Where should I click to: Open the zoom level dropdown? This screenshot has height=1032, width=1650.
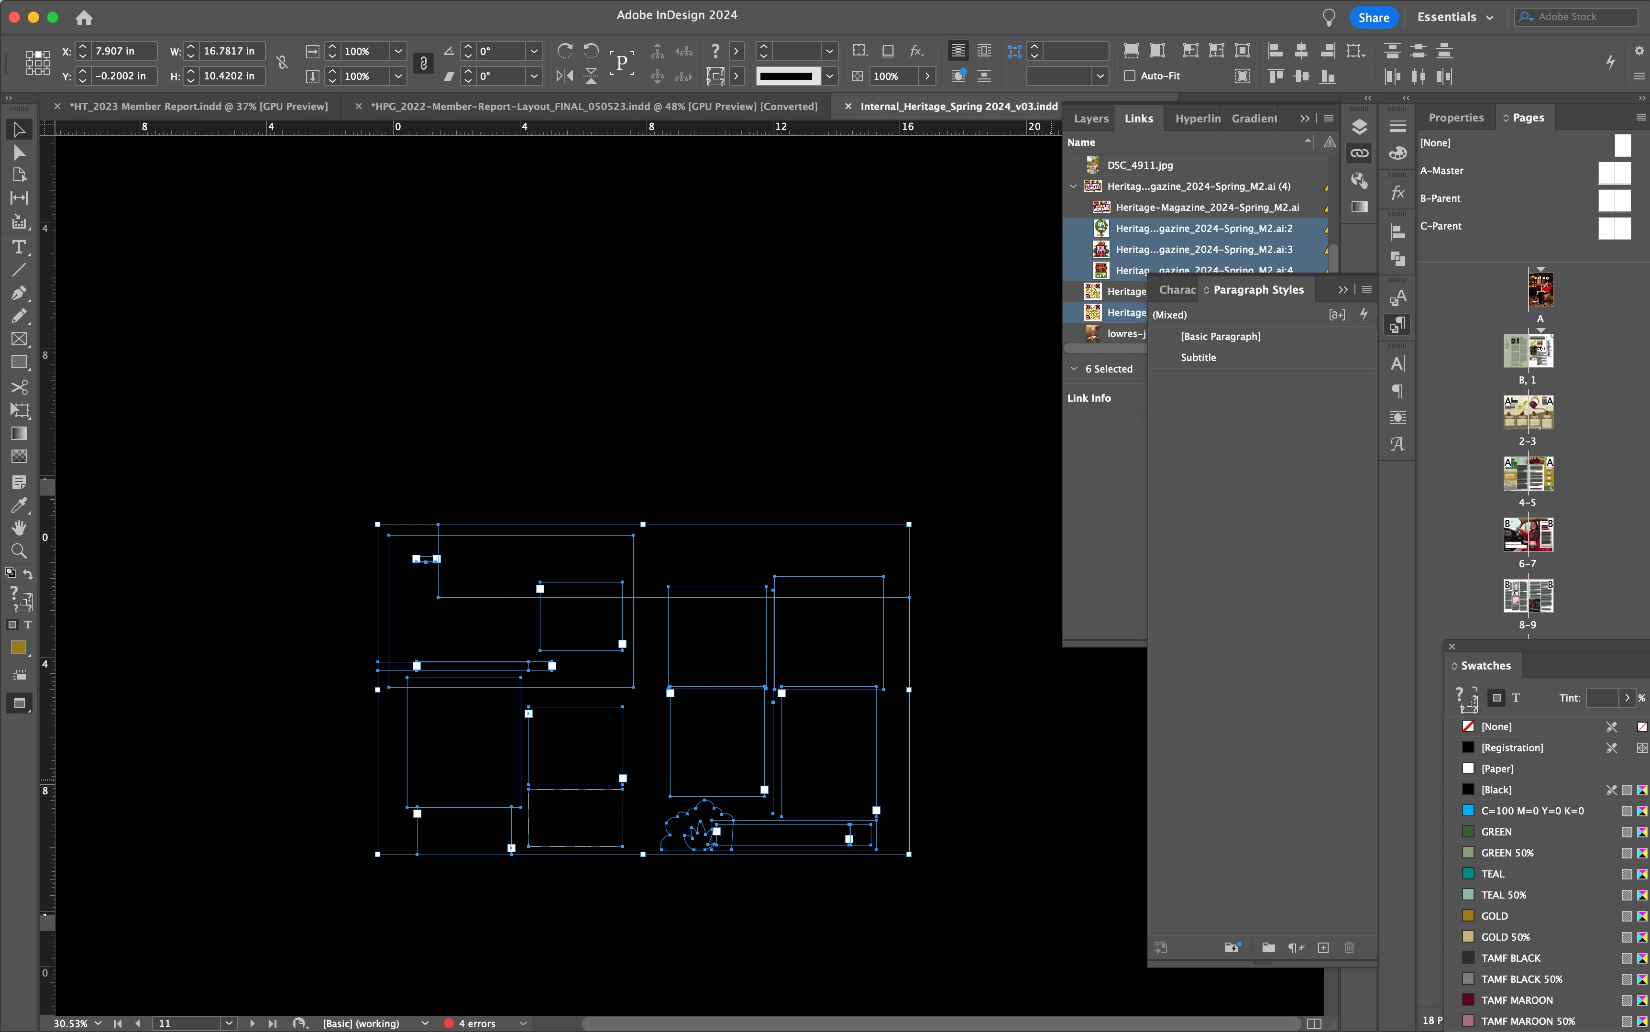[x=98, y=1023]
